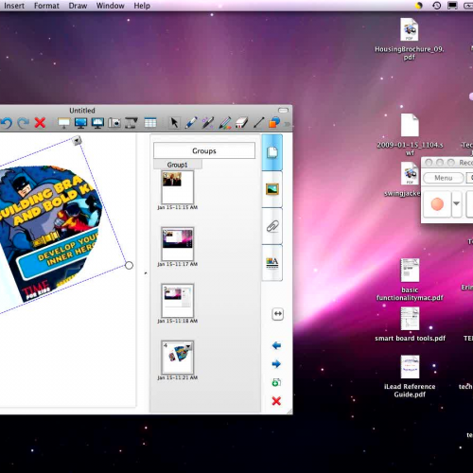The image size is (473, 473).
Task: Click the Dual Page Display icon
Action: [x=97, y=123]
